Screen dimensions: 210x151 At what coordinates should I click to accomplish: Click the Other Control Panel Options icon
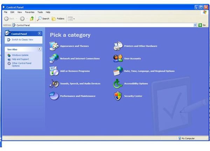(9, 63)
